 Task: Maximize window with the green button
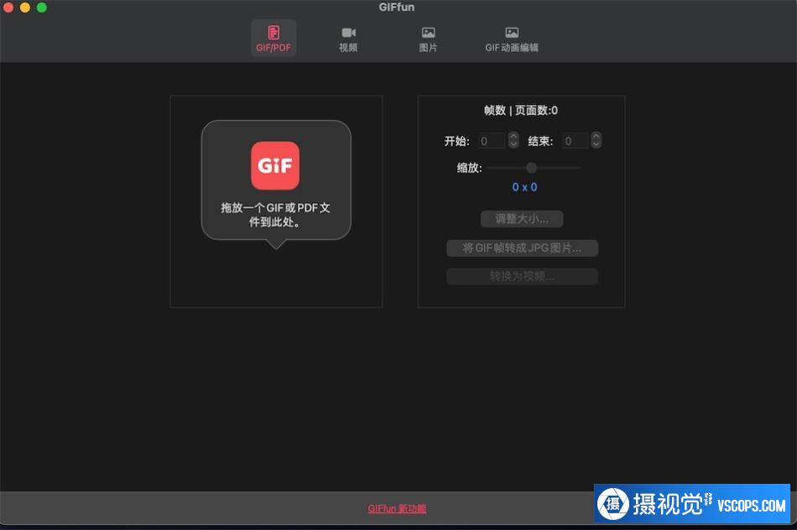(42, 8)
